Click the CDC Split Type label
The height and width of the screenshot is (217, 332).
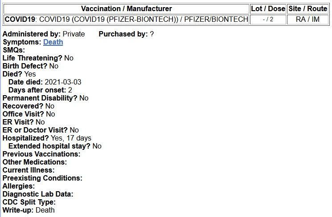(29, 202)
